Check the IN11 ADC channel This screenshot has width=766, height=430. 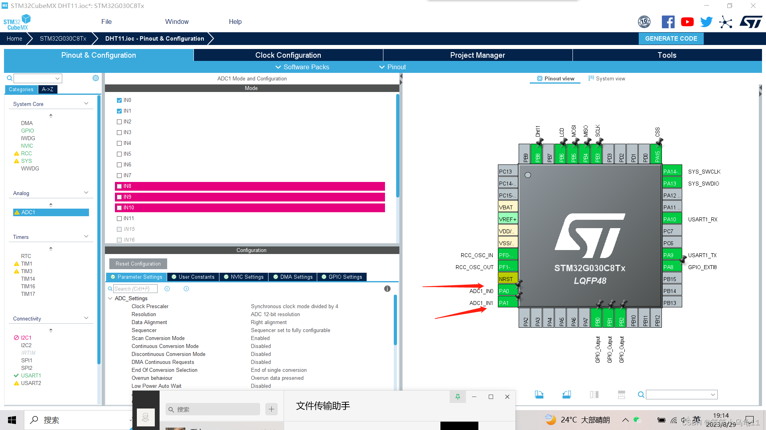pyautogui.click(x=119, y=218)
